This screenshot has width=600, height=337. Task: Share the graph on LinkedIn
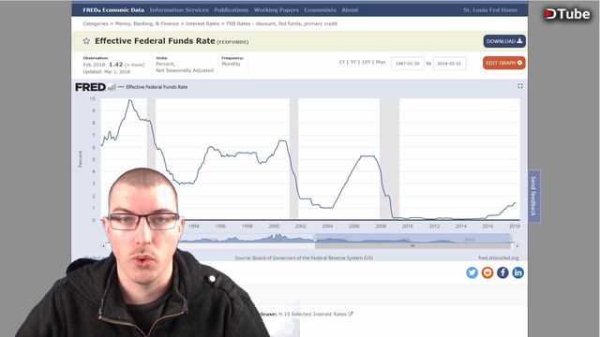click(x=517, y=272)
